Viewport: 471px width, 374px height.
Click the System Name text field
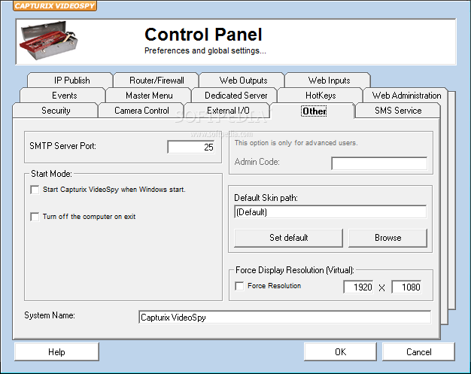coord(284,318)
